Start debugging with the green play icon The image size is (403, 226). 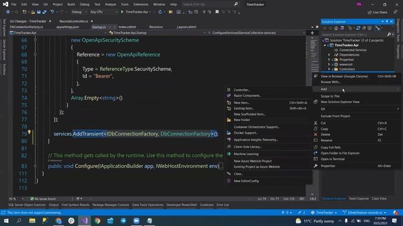tap(122, 12)
